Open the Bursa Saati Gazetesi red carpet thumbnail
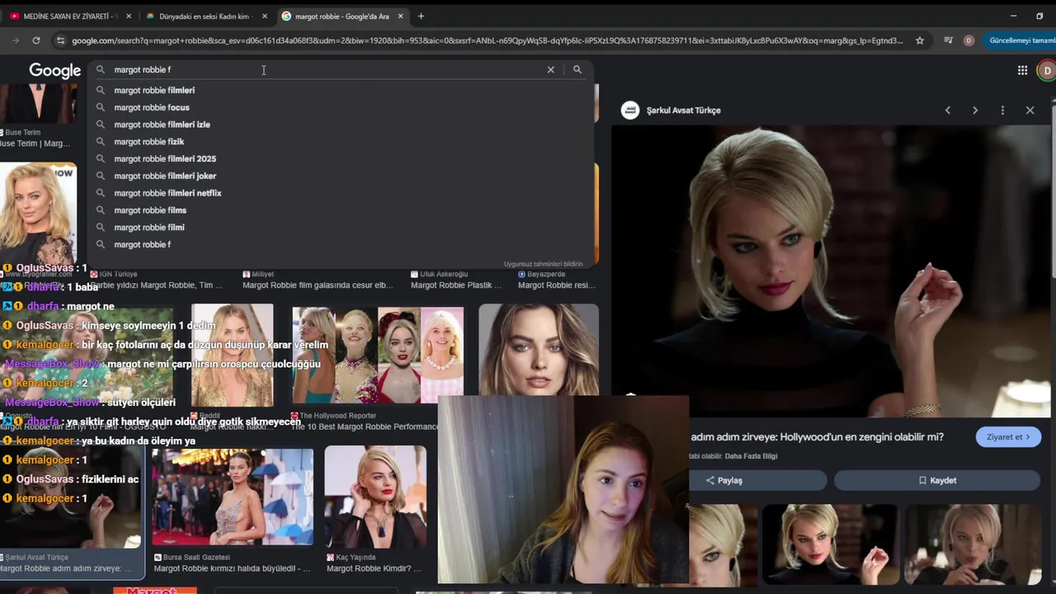Viewport: 1056px width, 594px height. pyautogui.click(x=232, y=497)
